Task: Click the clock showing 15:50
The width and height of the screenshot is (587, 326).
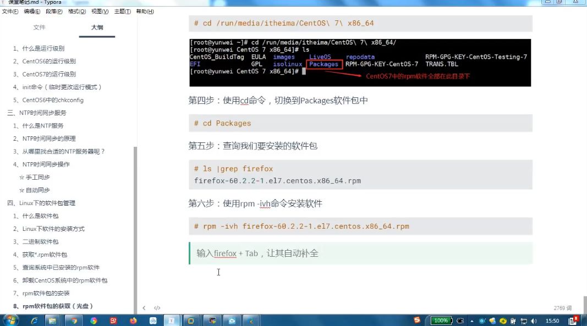Action: tap(552, 320)
